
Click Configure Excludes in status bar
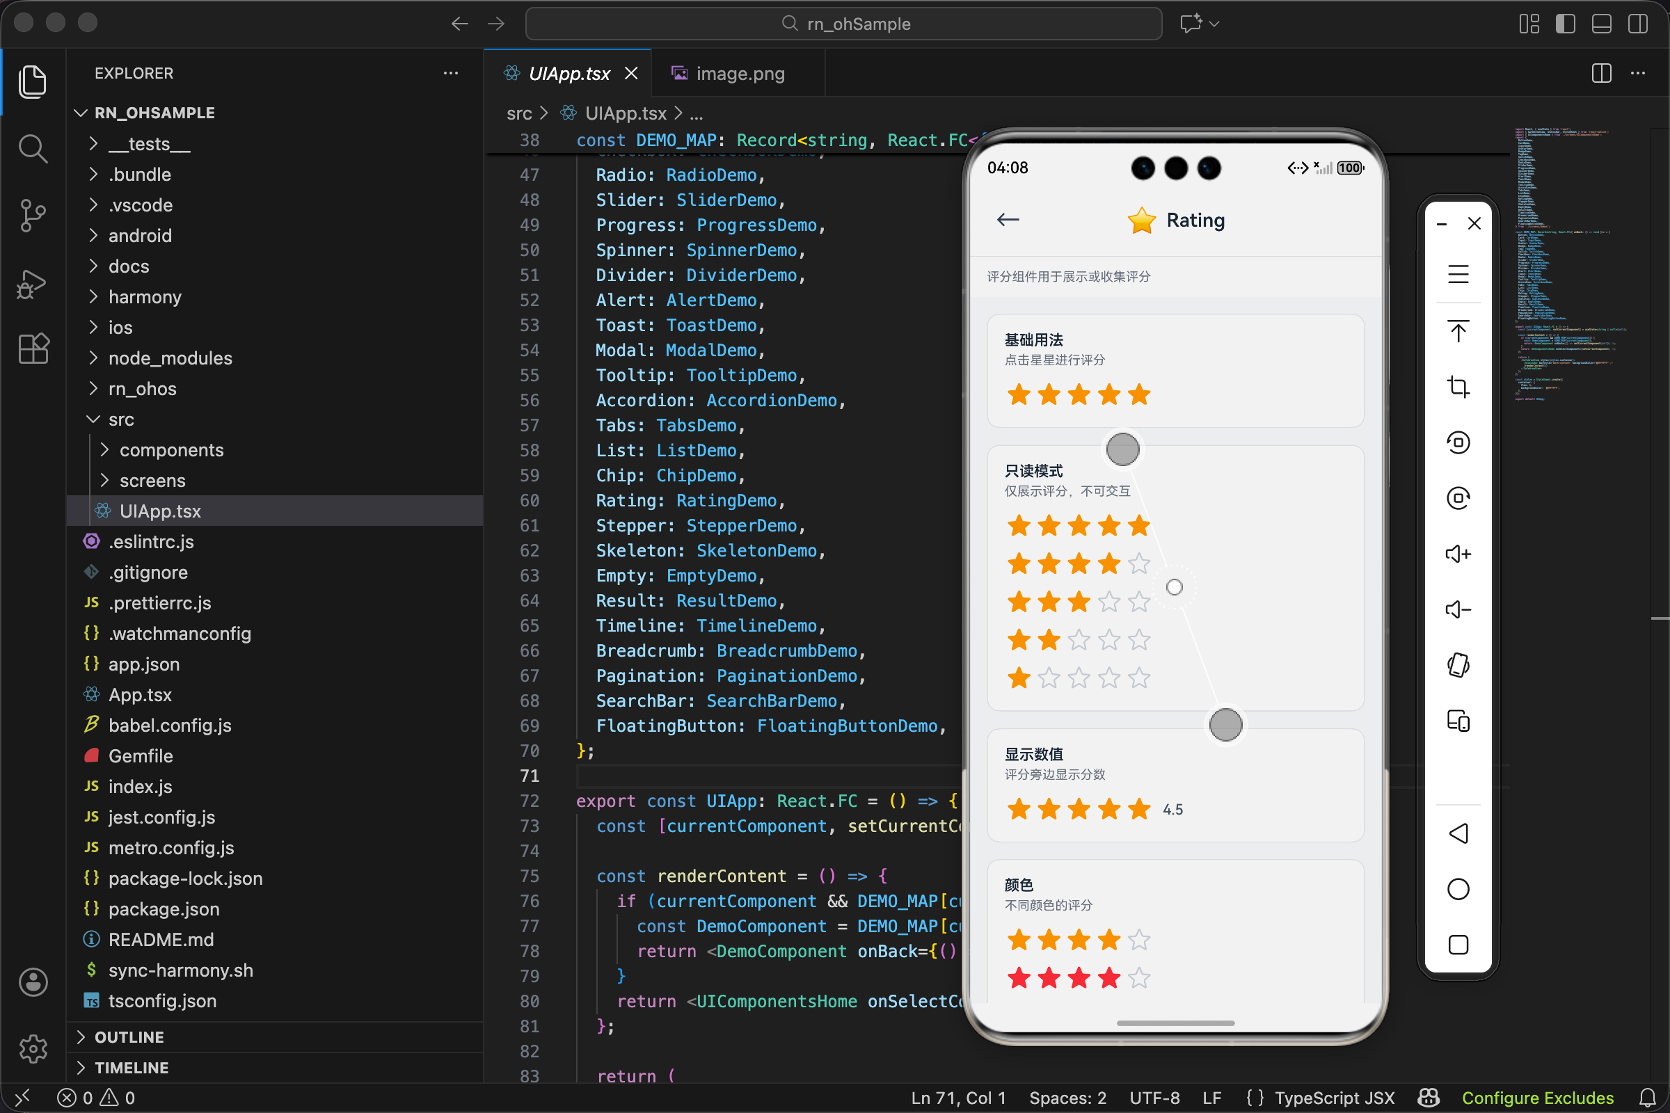(1537, 1098)
